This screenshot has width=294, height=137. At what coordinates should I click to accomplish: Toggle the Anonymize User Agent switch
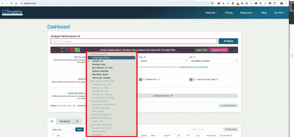pos(193,79)
